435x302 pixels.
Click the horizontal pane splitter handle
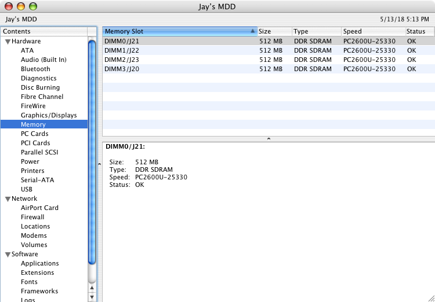[268, 139]
